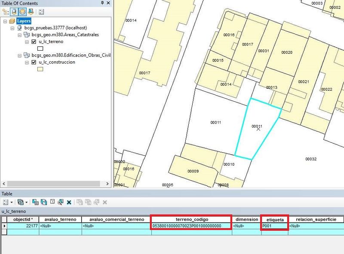This screenshot has width=344, height=254.
Task: Click dimension column header
Action: pos(247,219)
